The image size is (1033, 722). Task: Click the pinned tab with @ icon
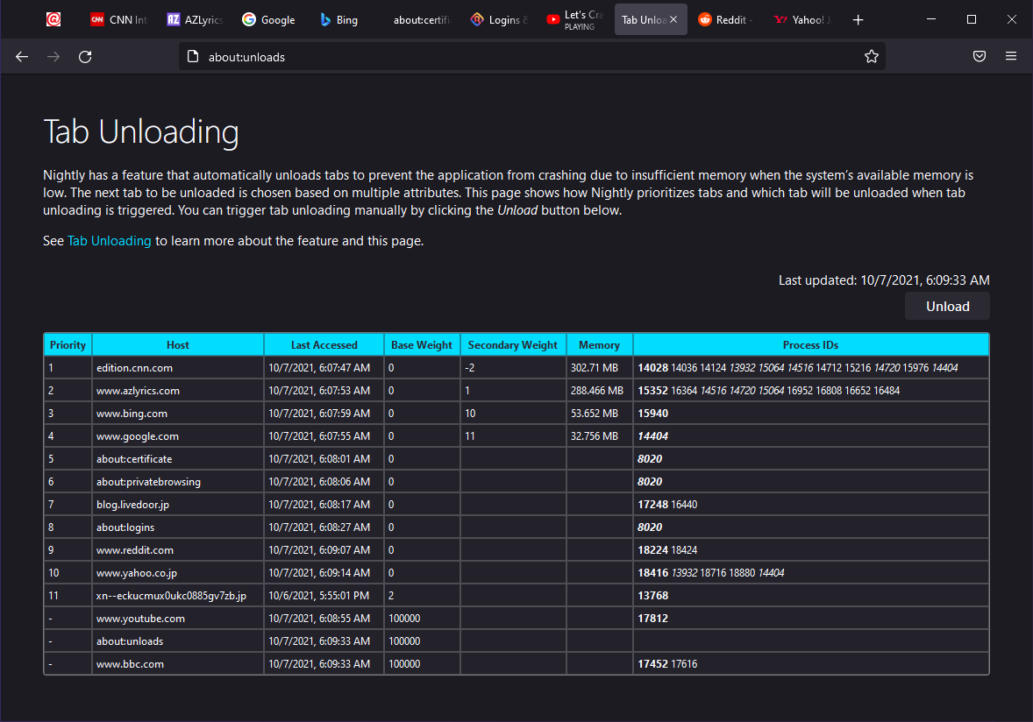click(53, 19)
